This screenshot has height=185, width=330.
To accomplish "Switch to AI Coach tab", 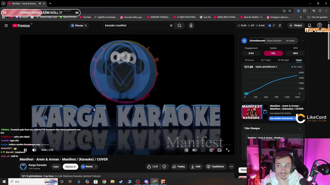I will click(290, 41).
